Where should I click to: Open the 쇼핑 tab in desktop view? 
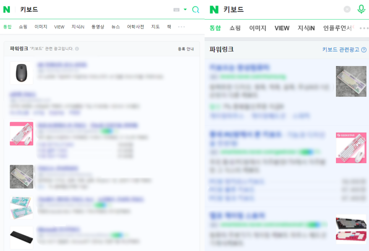click(x=23, y=27)
